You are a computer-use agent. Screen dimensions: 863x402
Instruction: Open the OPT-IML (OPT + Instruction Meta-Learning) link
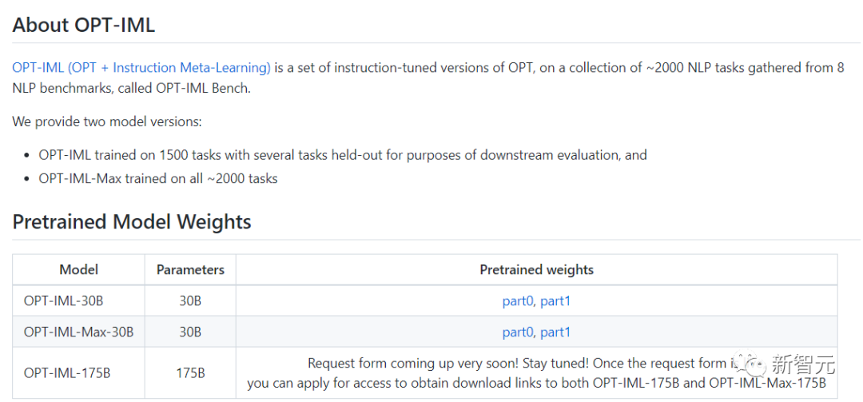[x=141, y=68]
